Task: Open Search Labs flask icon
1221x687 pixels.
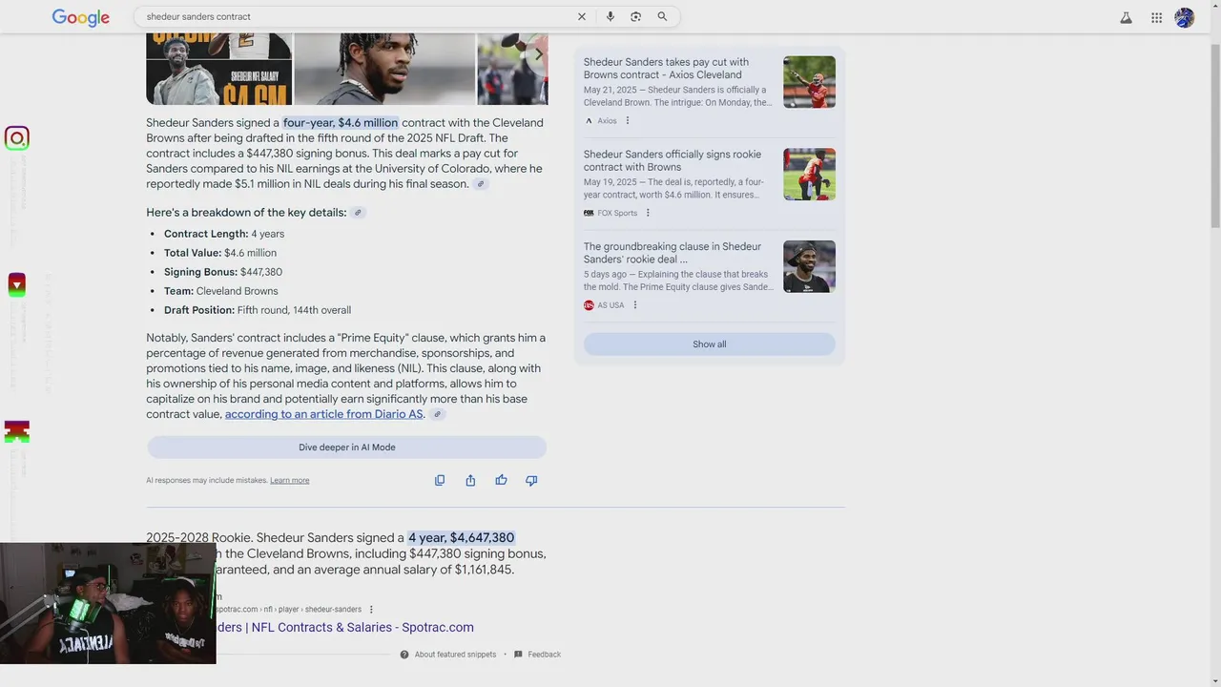Action: click(x=1127, y=17)
